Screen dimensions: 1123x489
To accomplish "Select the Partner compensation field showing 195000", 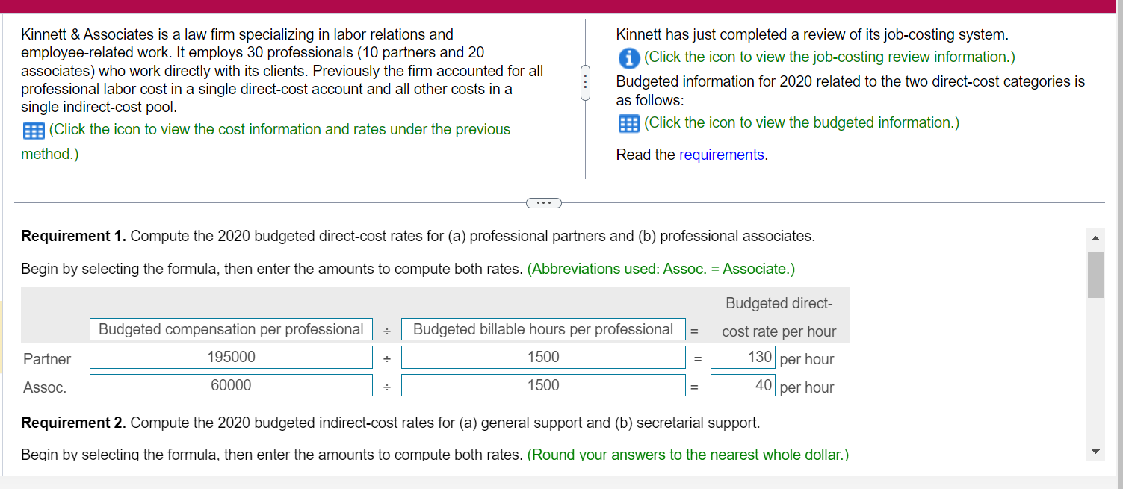I will [230, 357].
